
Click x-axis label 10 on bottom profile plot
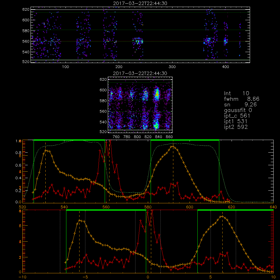pyautogui.click(x=273, y=277)
